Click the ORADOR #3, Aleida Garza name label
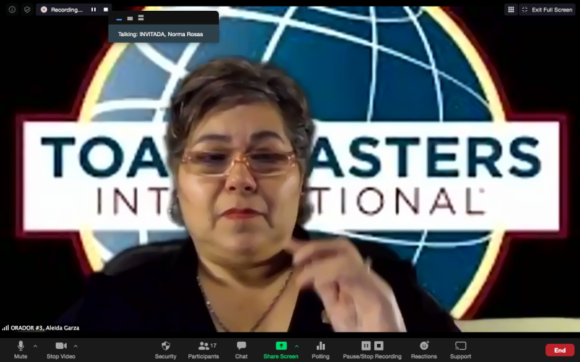 45,328
